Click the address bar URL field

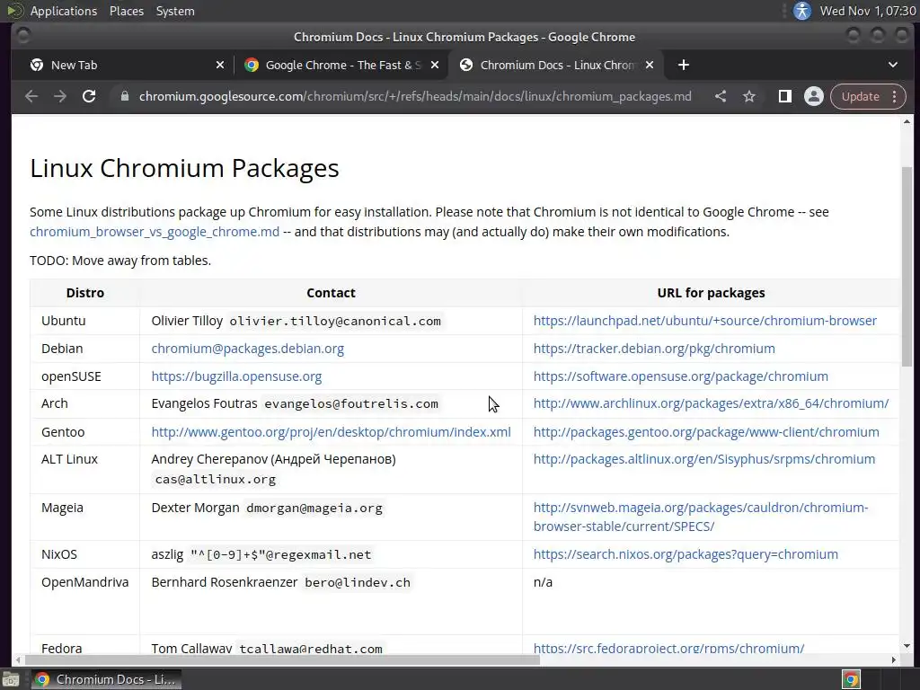click(415, 96)
